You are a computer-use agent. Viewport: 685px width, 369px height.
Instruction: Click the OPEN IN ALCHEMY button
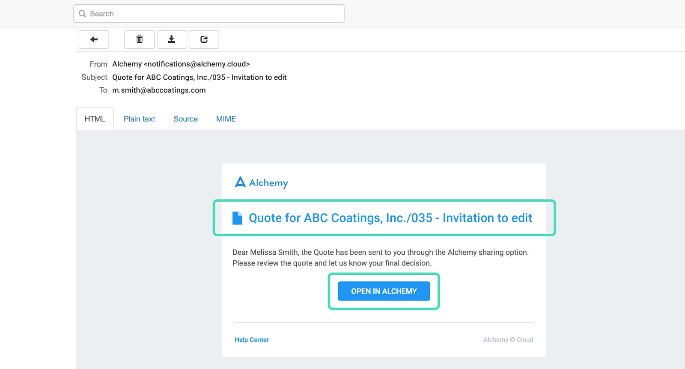(384, 291)
